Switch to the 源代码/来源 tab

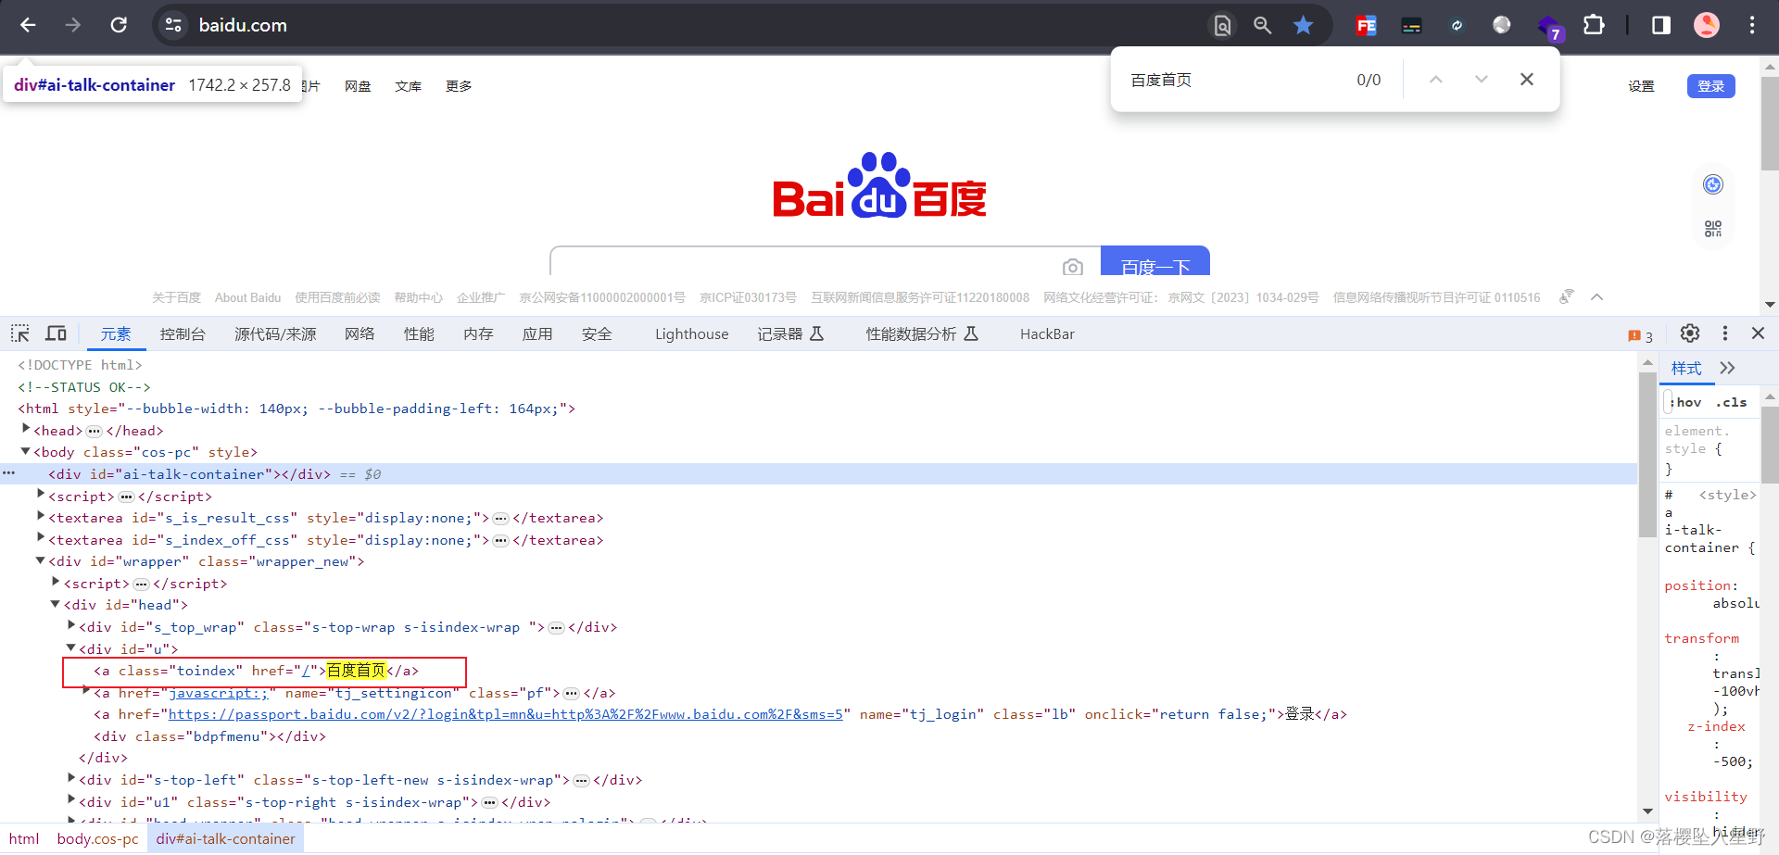tap(275, 333)
